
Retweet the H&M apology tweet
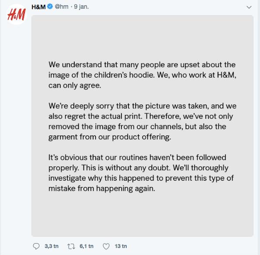tap(71, 246)
